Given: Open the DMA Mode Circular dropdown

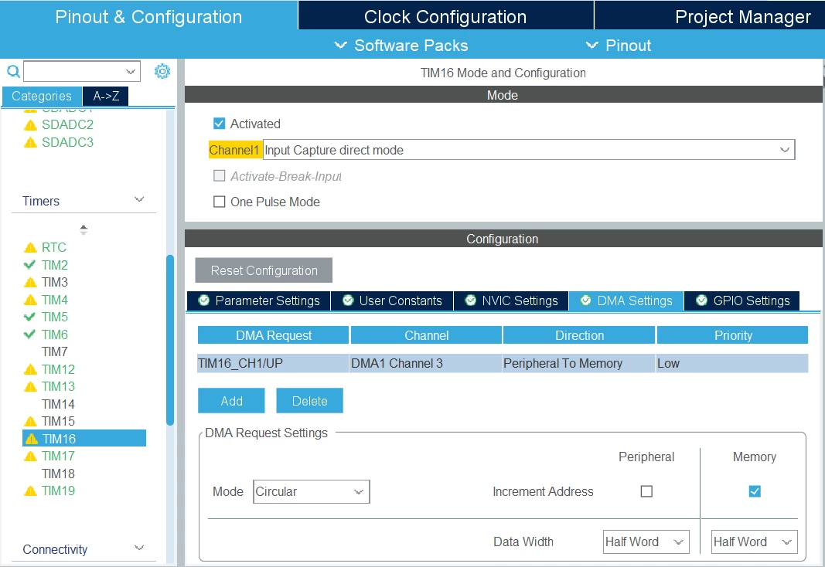Looking at the screenshot, I should point(312,491).
